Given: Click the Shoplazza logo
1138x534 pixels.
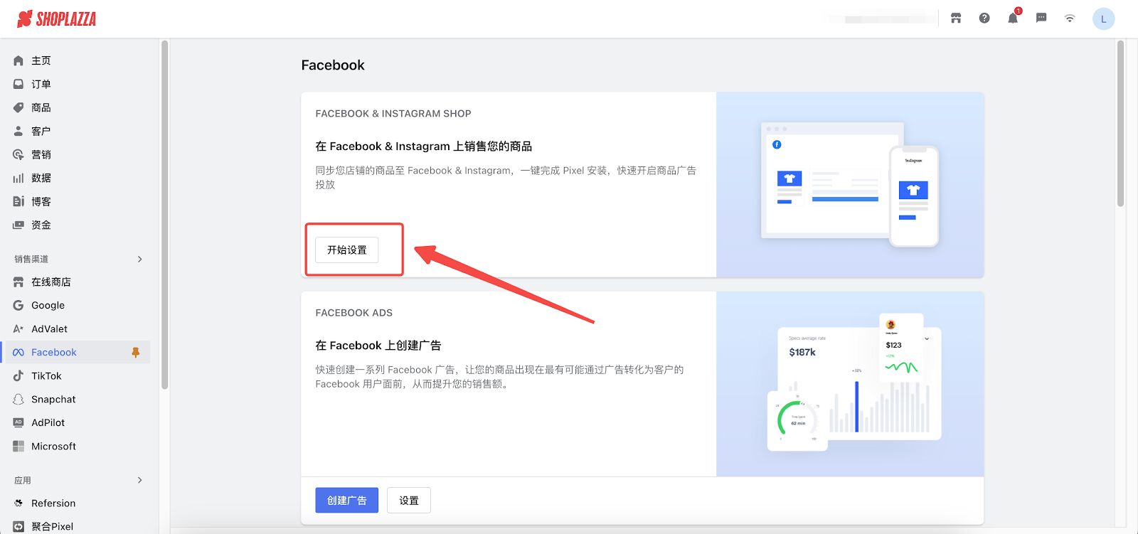Looking at the screenshot, I should [56, 19].
